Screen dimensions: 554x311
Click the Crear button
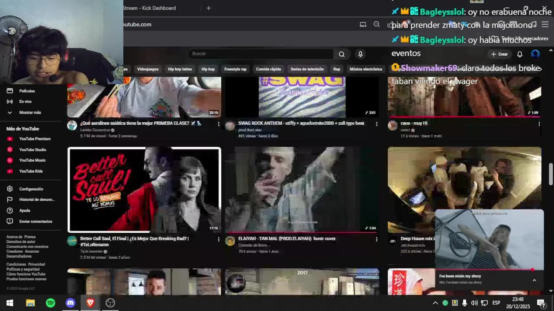[499, 54]
